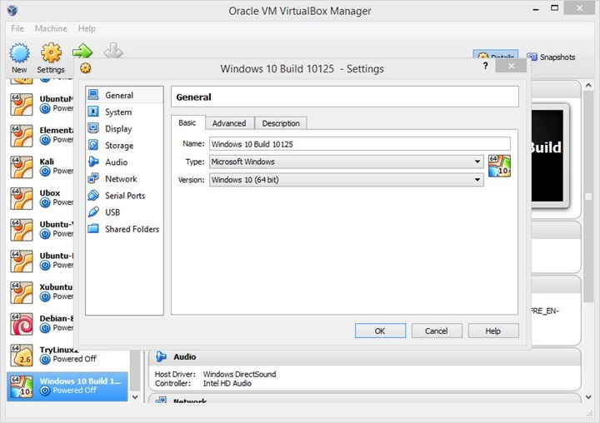The width and height of the screenshot is (600, 423).
Task: Switch to the Advanced tab
Action: (x=229, y=123)
